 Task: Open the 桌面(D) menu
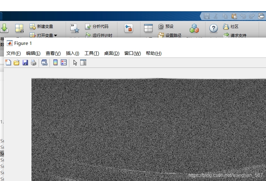pyautogui.click(x=112, y=53)
